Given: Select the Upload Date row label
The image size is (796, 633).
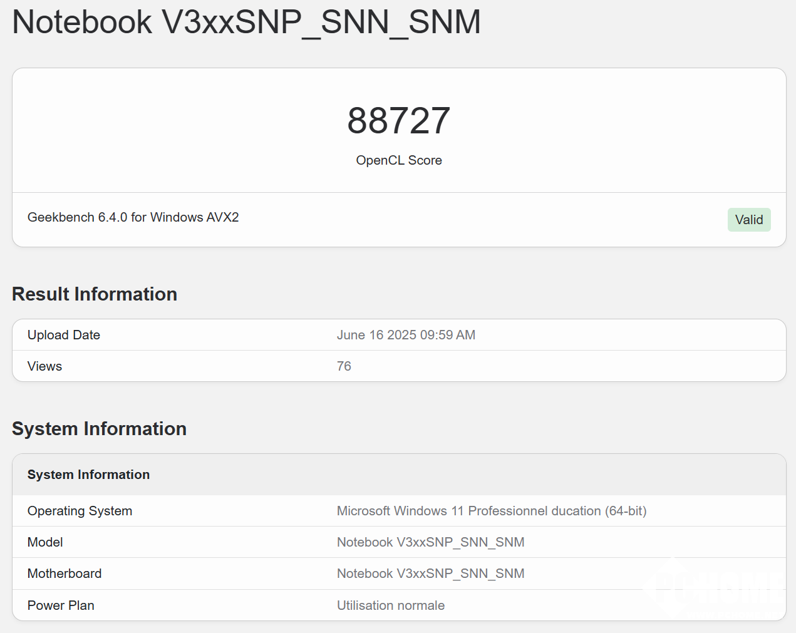Looking at the screenshot, I should [64, 335].
